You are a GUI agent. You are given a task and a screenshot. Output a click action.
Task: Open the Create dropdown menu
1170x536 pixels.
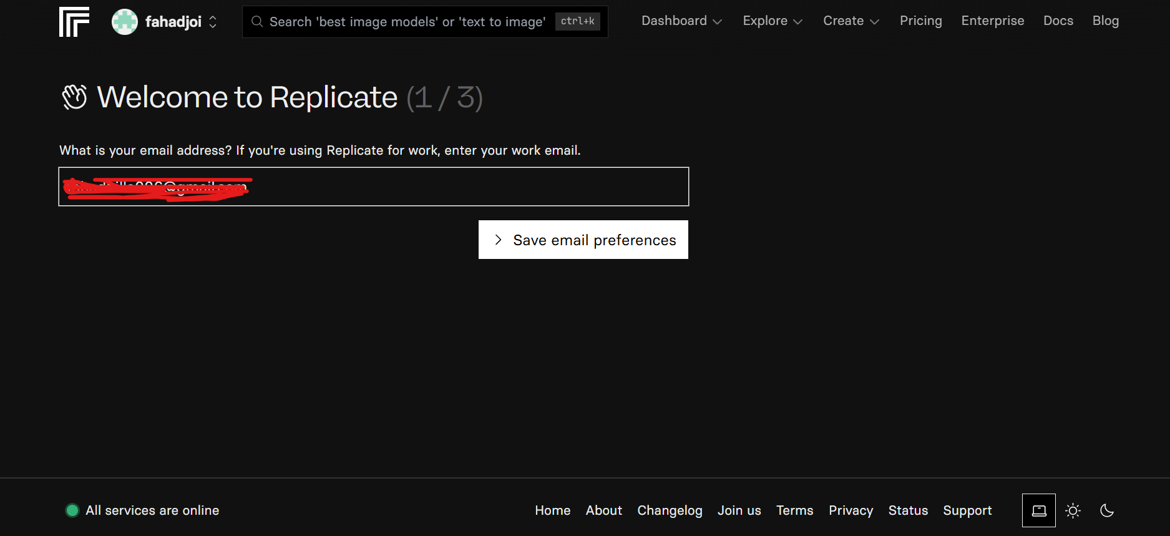pyautogui.click(x=851, y=21)
